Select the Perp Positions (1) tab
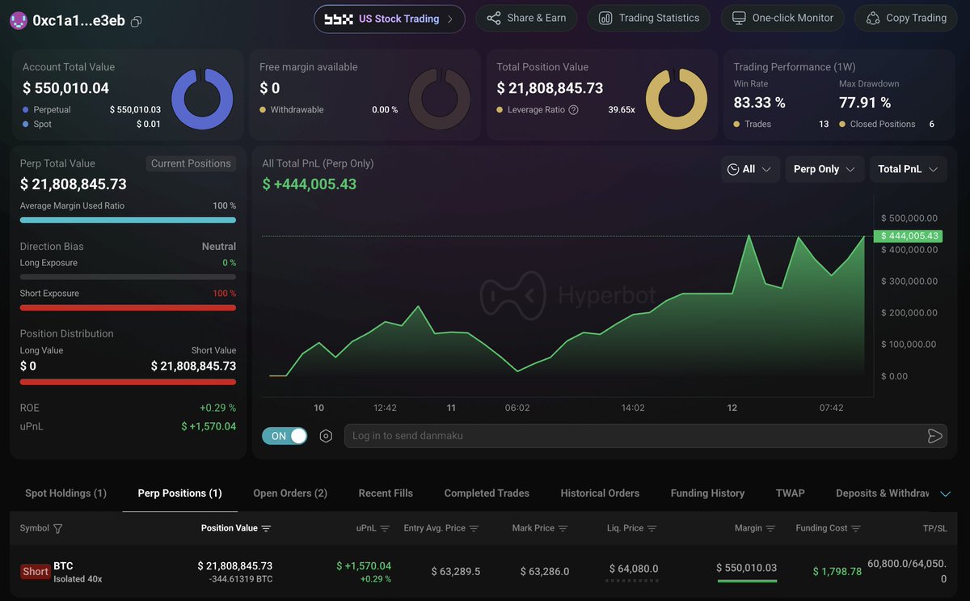 click(180, 493)
